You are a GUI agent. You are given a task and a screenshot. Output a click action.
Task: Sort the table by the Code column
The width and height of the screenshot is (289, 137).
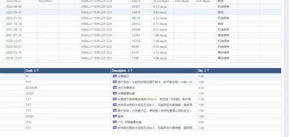coord(35,70)
